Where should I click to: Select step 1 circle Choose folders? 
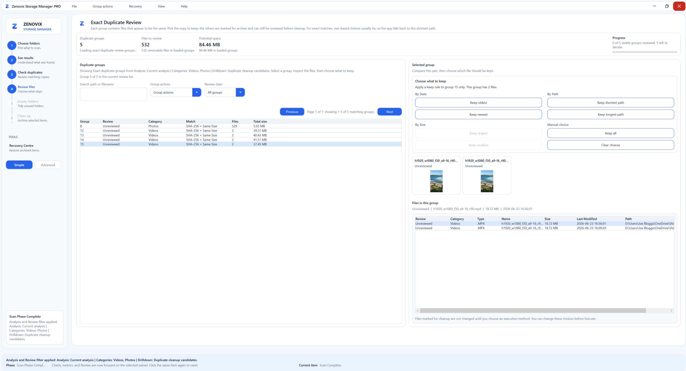[x=12, y=45]
